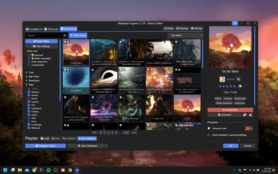The width and height of the screenshot is (278, 174).
Task: Click the first rating star
Action: pyautogui.click(x=220, y=86)
